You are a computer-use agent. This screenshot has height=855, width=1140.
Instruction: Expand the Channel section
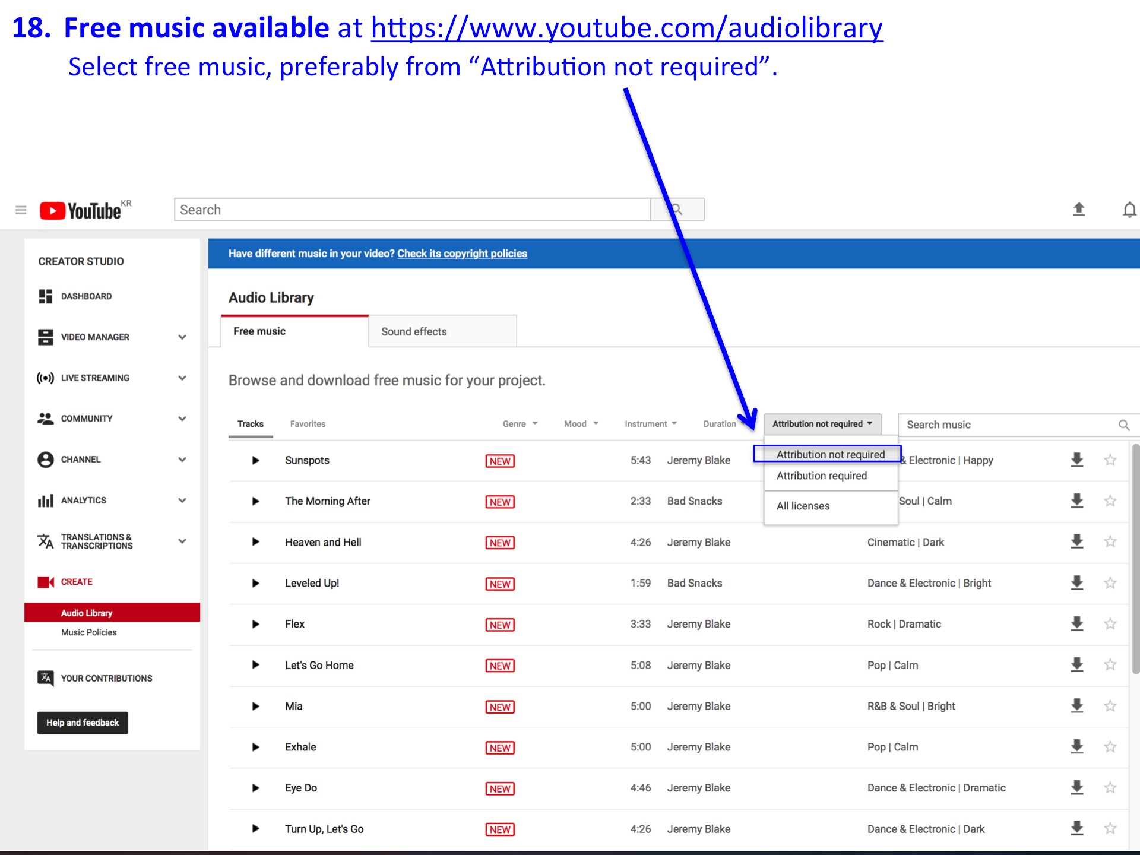pyautogui.click(x=182, y=460)
